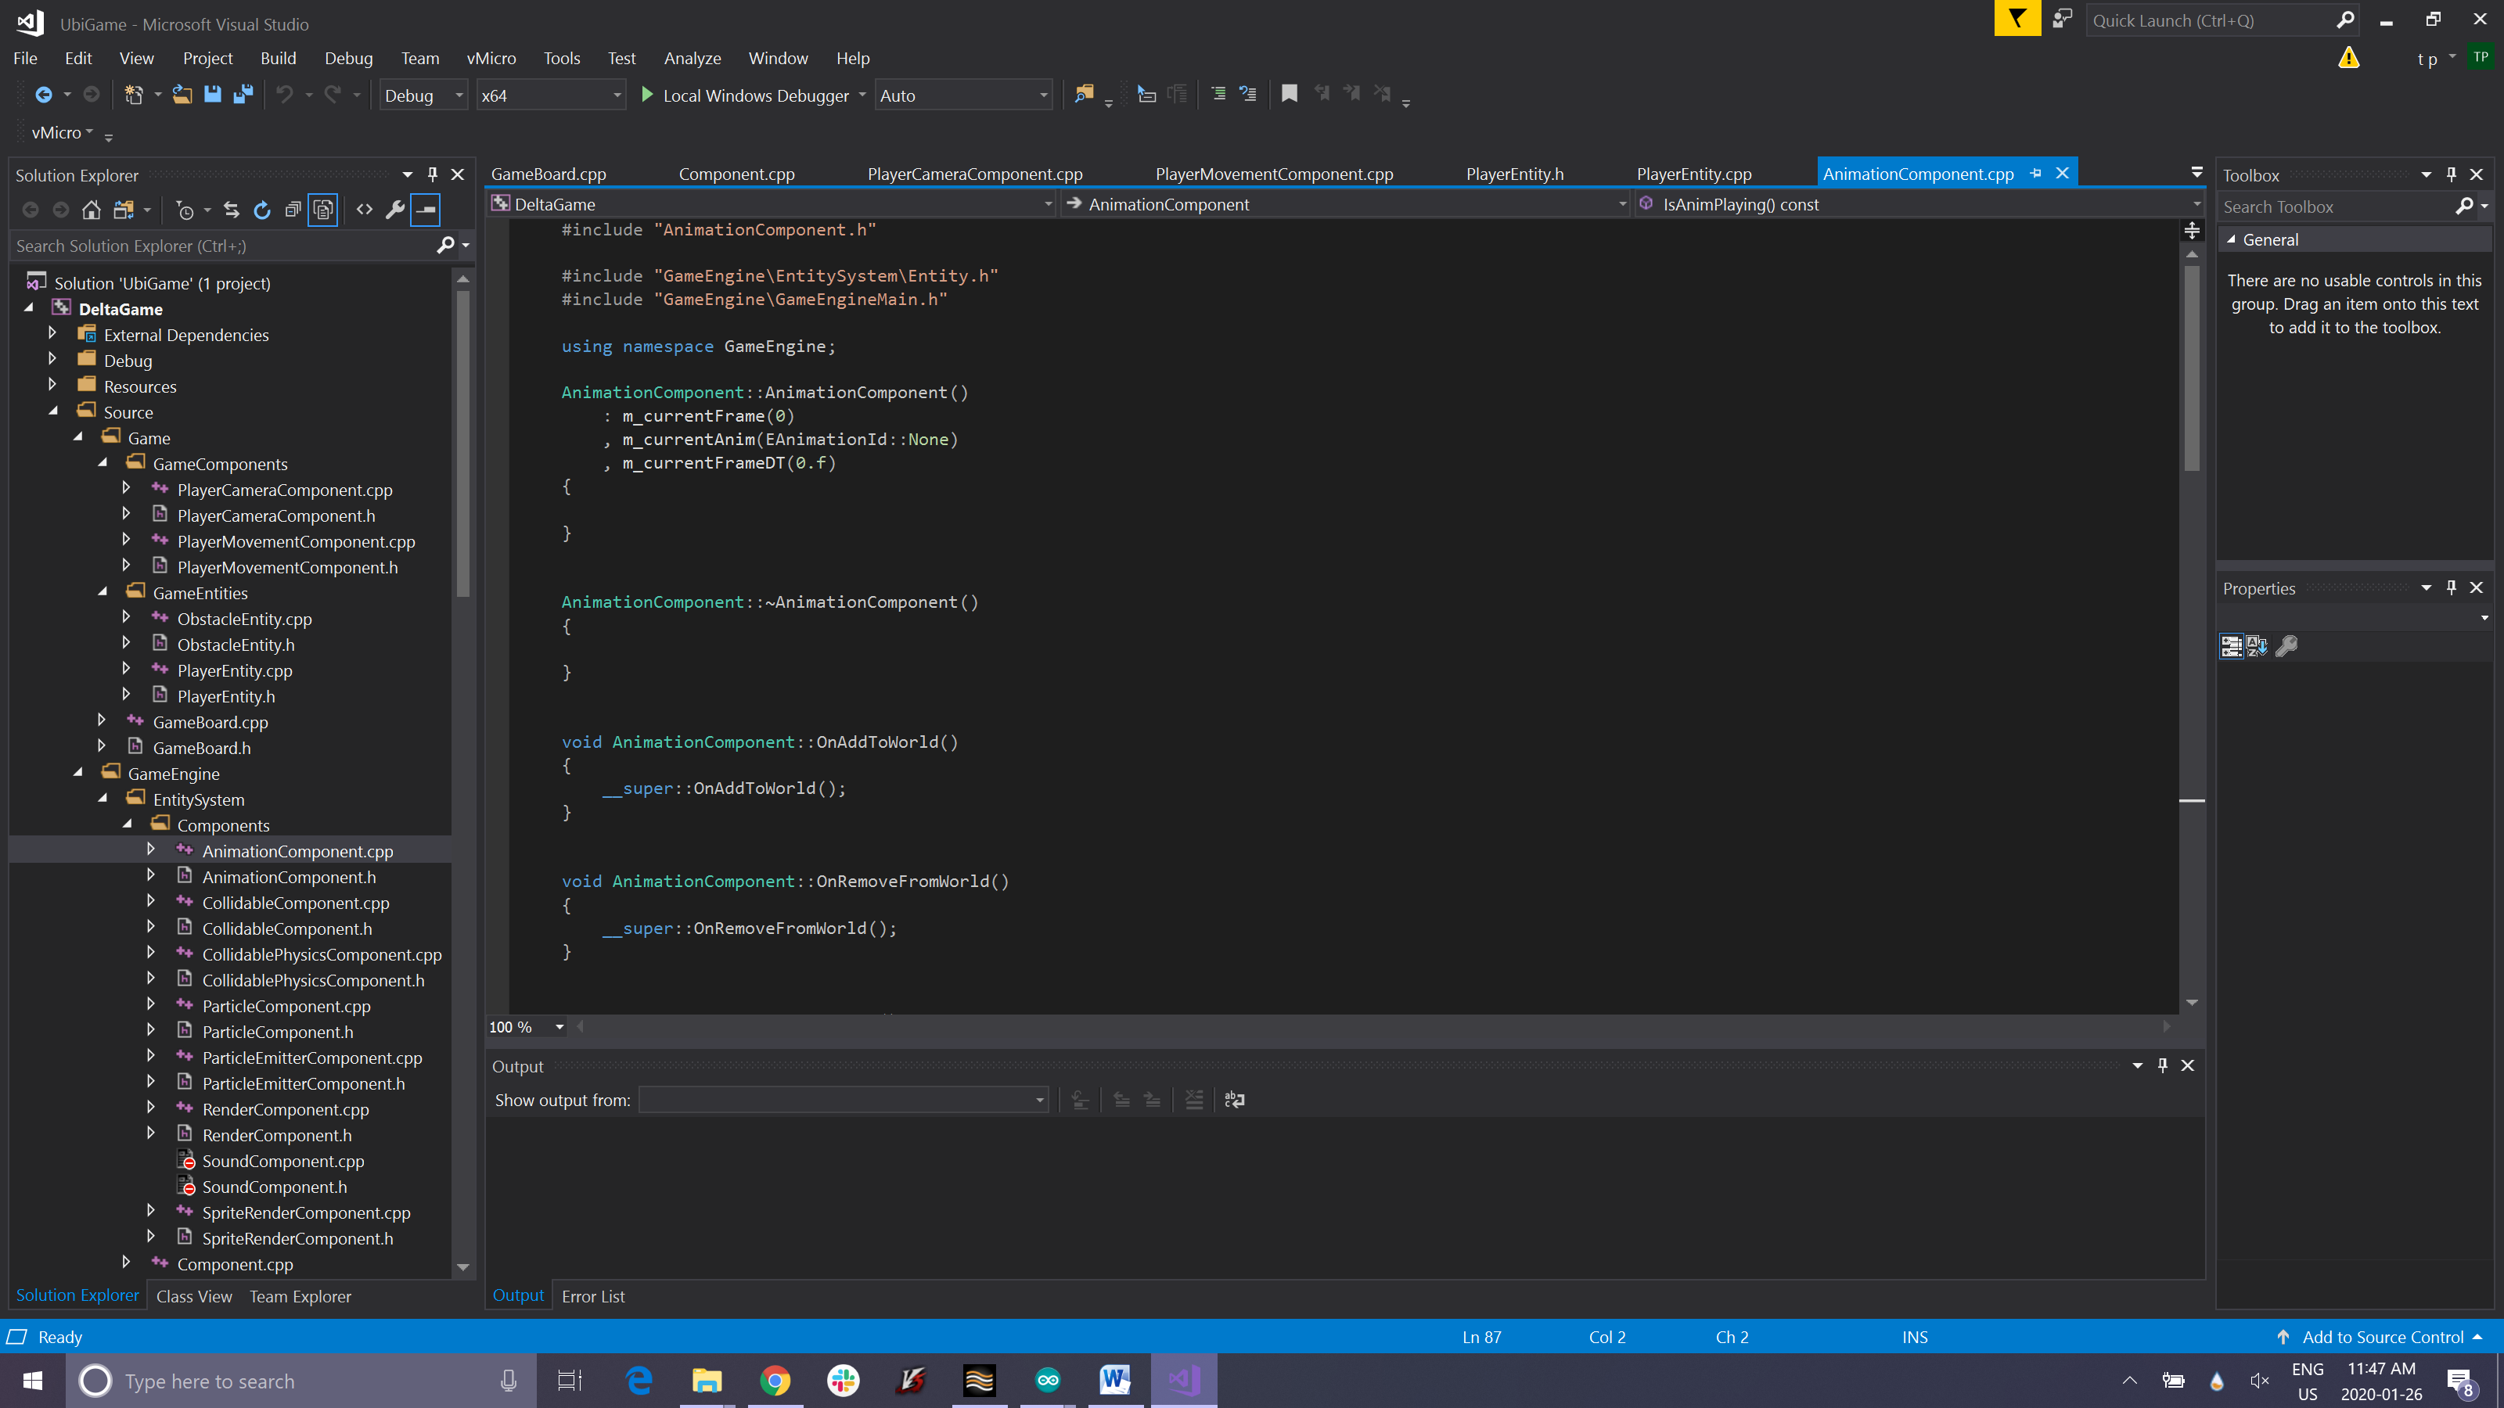Start Local Windows Debugger
This screenshot has height=1408, width=2504.
[x=745, y=95]
